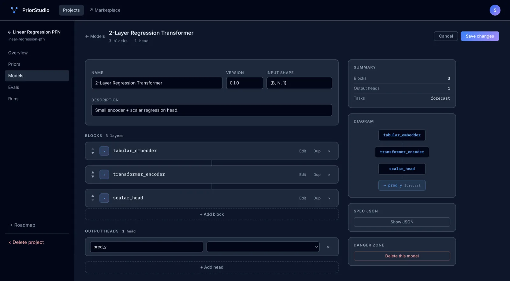The image size is (510, 281).
Task: Remove the scalar_head block with its ×
Action: (x=329, y=198)
